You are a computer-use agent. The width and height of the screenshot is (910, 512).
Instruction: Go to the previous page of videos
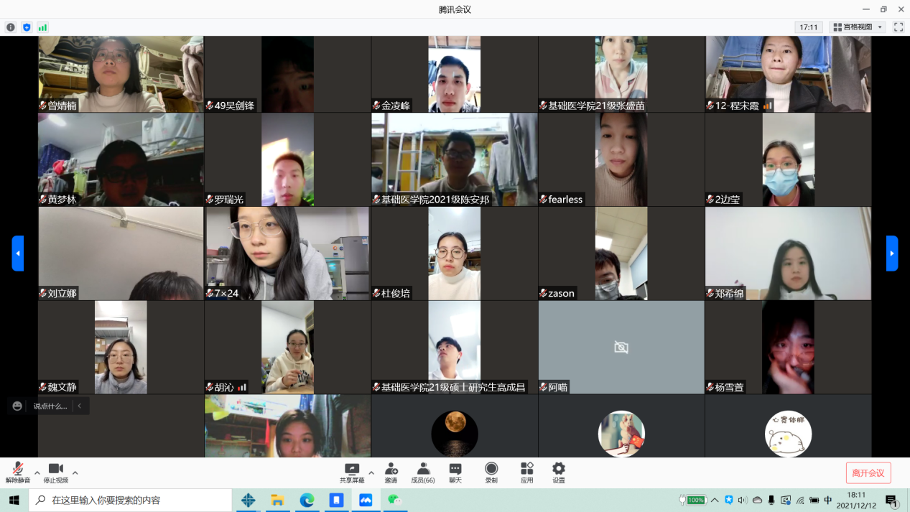tap(18, 253)
